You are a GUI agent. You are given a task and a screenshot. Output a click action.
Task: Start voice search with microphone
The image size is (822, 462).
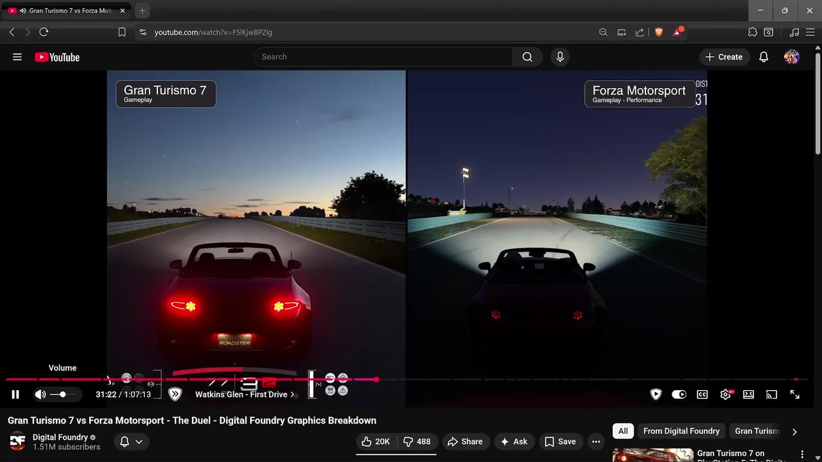[x=560, y=57]
